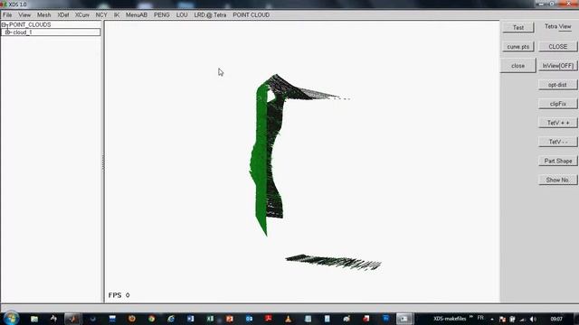Open PowerPoint from the taskbar
Screen dimensions: 579x325
[x=230, y=319]
